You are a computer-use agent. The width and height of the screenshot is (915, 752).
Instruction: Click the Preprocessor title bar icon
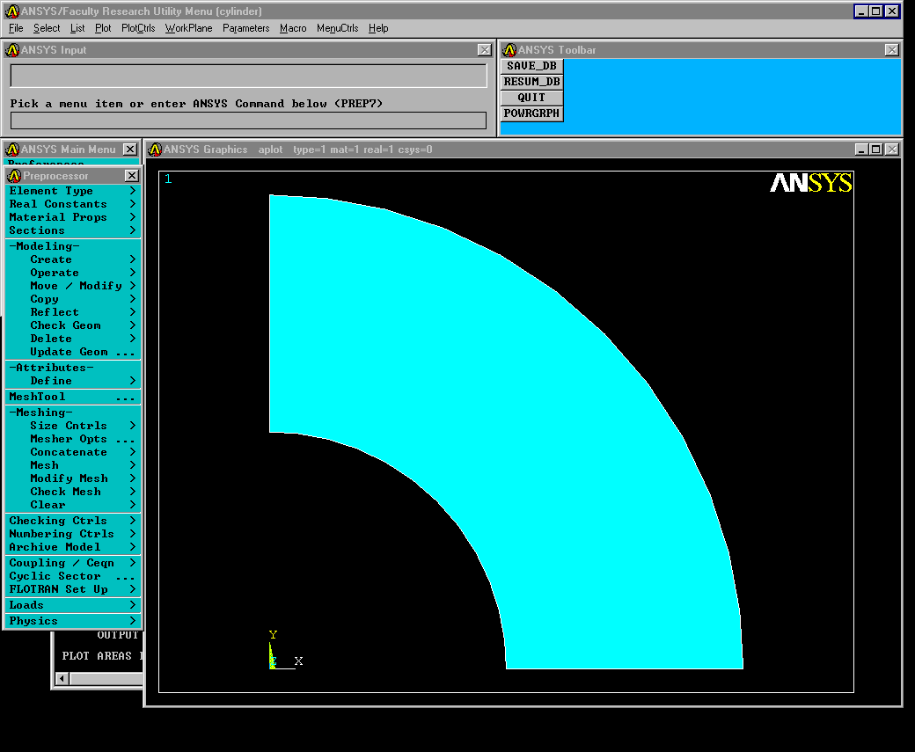pos(15,176)
